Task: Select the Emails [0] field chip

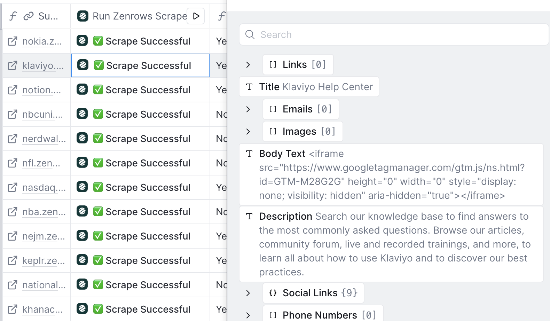Action: (301, 109)
